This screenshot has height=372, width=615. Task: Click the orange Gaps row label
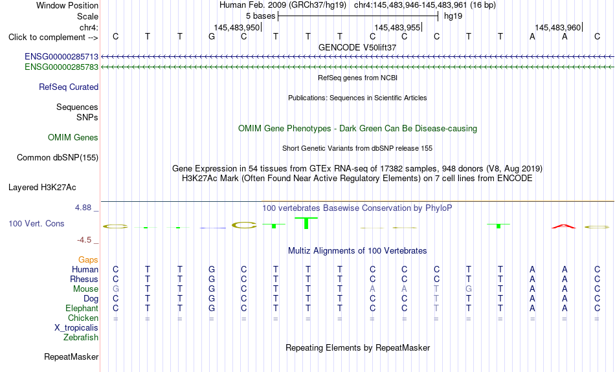(x=88, y=260)
